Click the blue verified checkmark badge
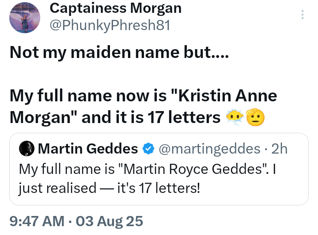318x235 pixels. pos(148,149)
